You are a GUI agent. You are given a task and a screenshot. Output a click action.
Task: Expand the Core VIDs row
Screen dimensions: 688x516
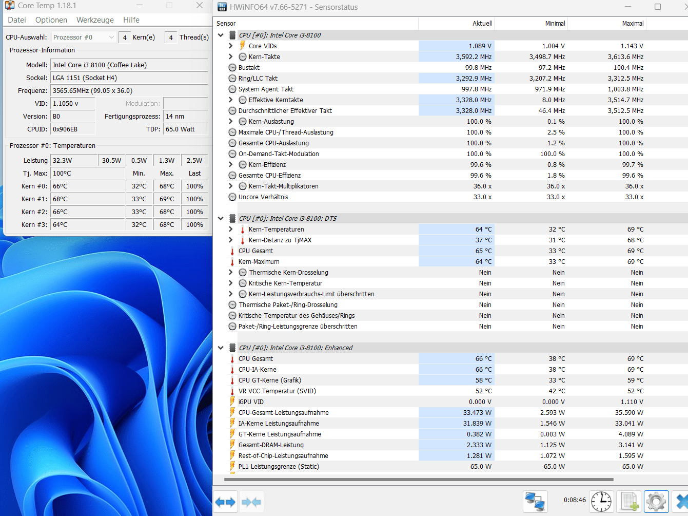(231, 46)
